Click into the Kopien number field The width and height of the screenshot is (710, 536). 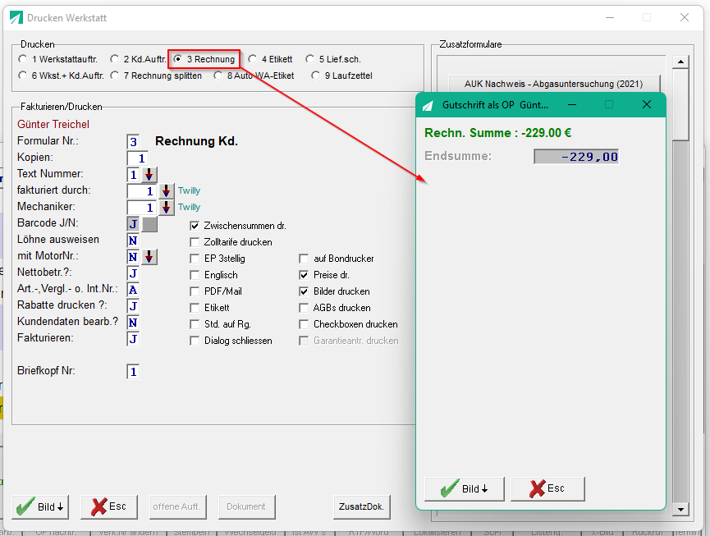138,158
